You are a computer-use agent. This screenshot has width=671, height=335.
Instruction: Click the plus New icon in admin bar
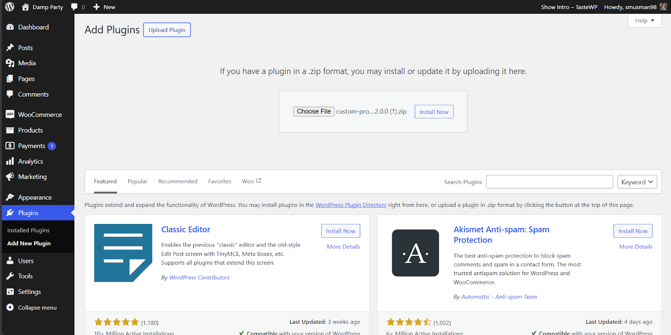point(96,7)
